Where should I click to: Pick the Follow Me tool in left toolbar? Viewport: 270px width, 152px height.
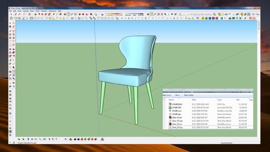click(x=13, y=52)
